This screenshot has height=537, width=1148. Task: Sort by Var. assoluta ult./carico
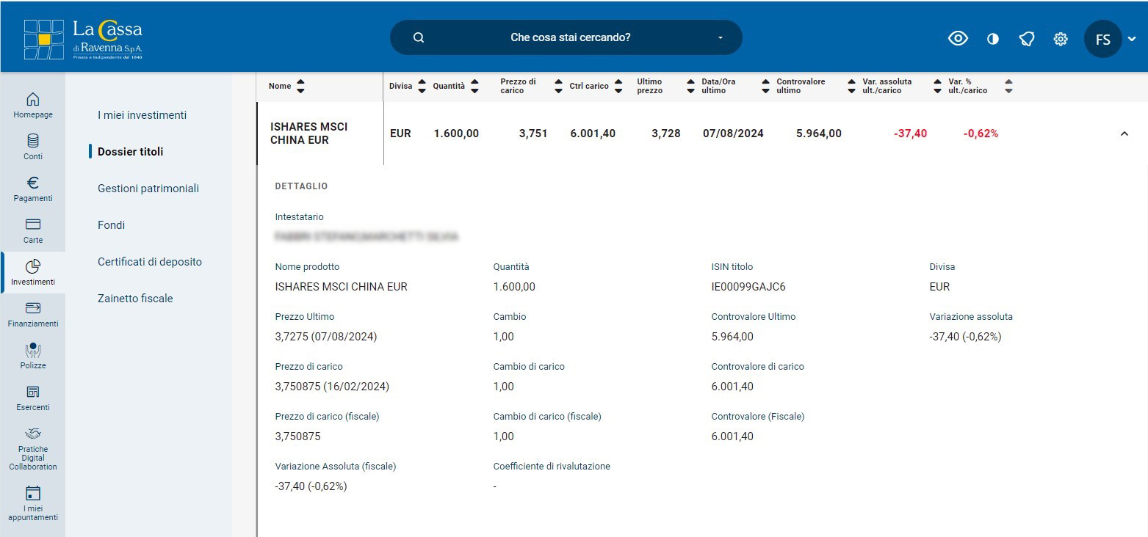937,87
